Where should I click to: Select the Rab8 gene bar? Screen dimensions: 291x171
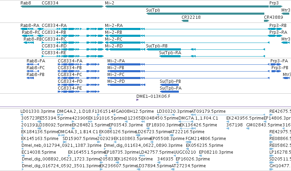click(x=62, y=6)
